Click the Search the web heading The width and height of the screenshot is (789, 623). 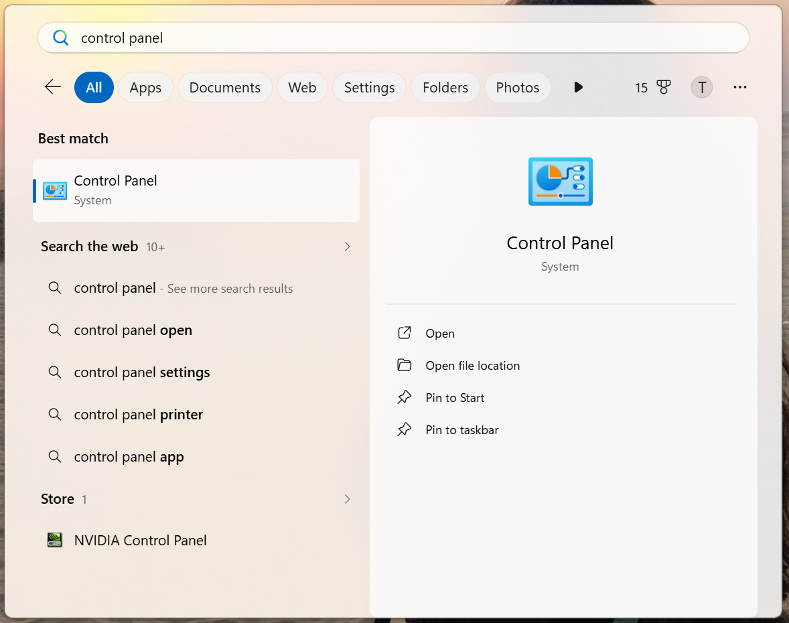tap(90, 247)
